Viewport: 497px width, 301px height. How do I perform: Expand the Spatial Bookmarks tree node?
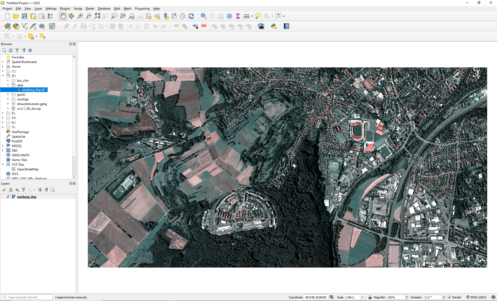[3, 62]
